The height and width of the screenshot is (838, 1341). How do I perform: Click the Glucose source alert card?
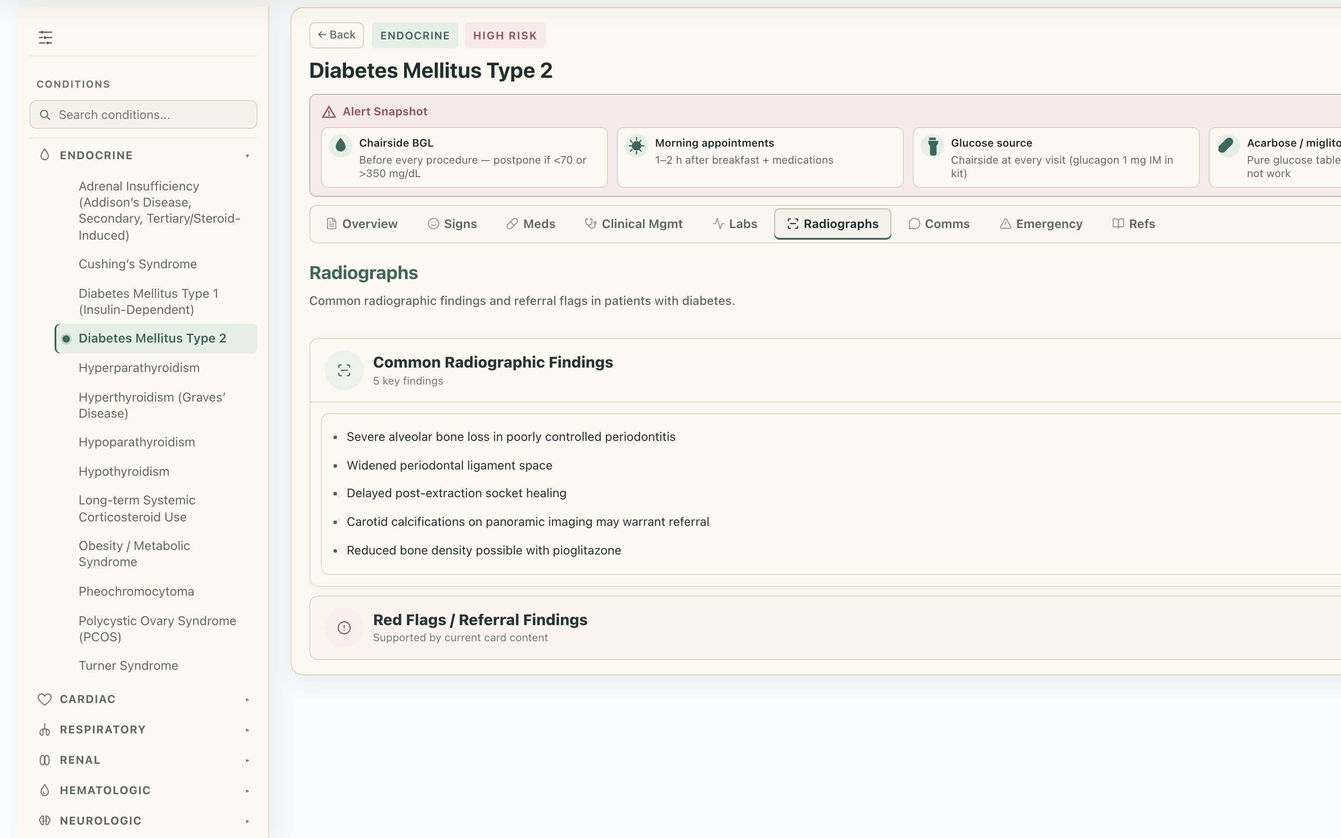click(x=1056, y=158)
